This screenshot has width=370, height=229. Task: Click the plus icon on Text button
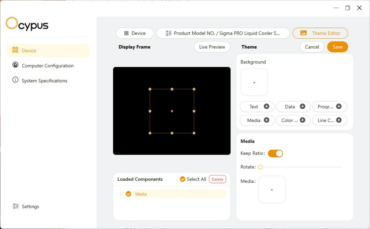click(266, 106)
